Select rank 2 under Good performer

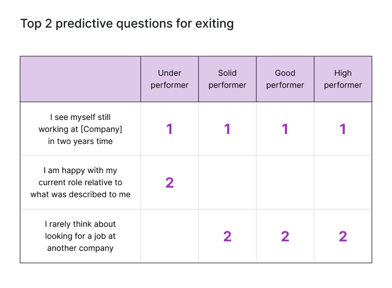(285, 236)
